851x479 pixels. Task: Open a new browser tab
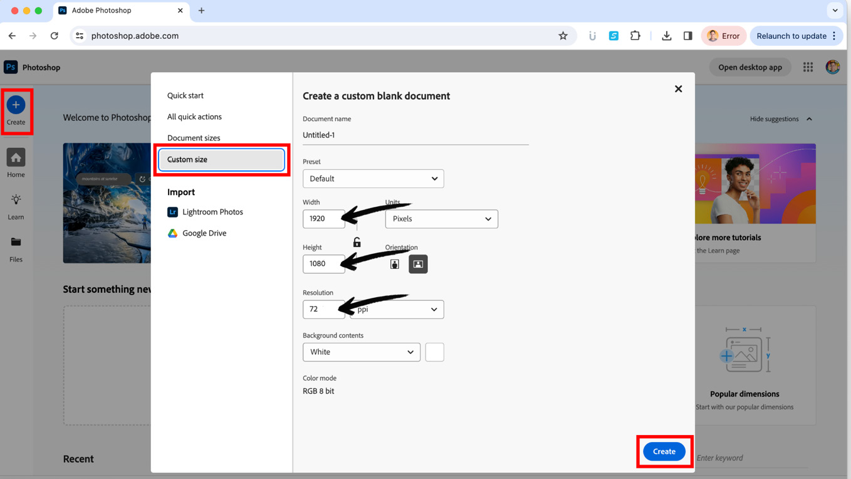point(201,11)
